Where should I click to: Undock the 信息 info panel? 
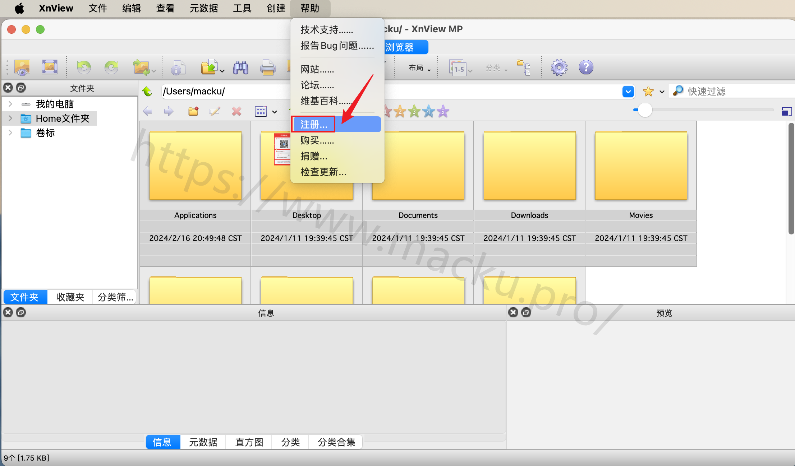click(21, 312)
